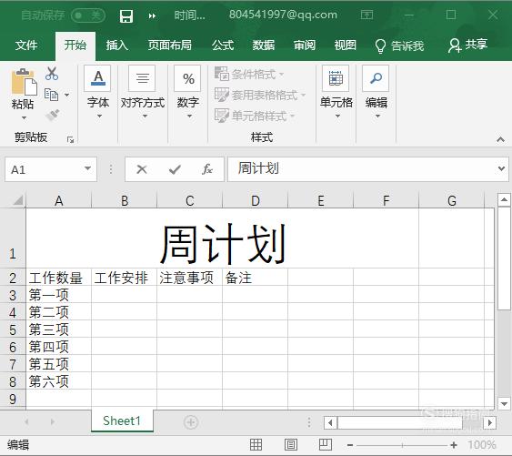The width and height of the screenshot is (512, 456).
Task: Click the Cut scissors icon
Action: coord(52,74)
